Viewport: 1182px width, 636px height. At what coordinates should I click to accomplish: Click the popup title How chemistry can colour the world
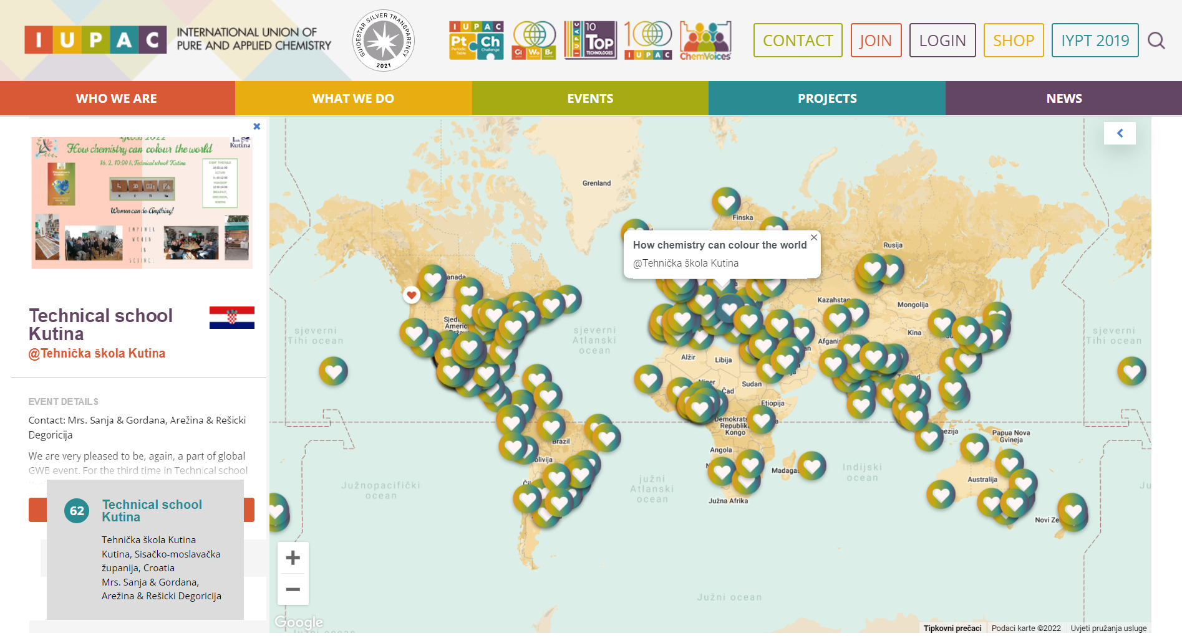[x=720, y=245]
